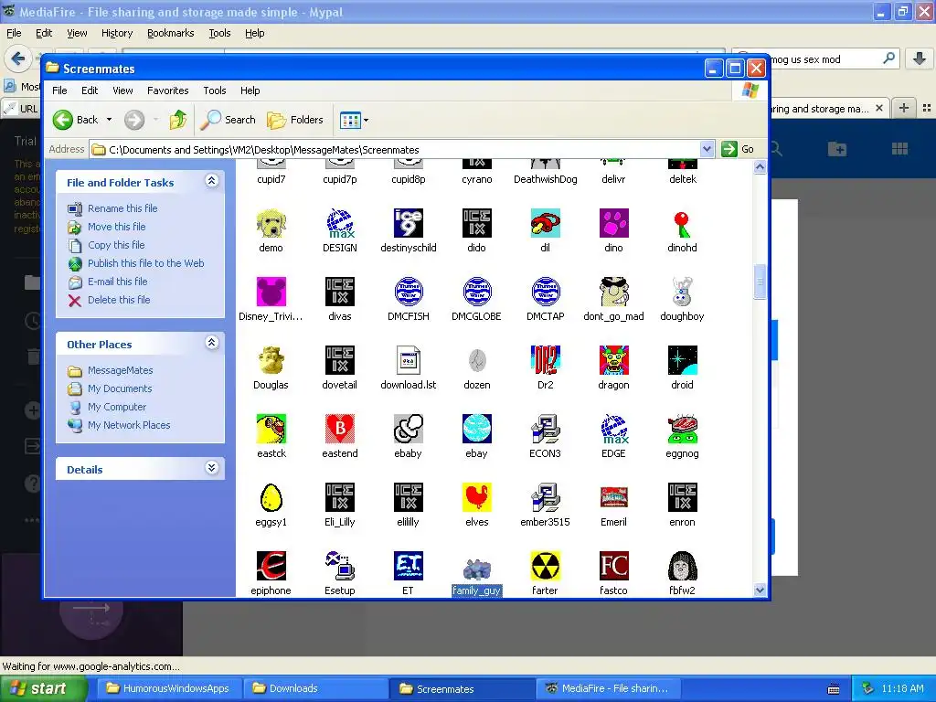Select the eggsy1 egg icon

click(x=271, y=498)
